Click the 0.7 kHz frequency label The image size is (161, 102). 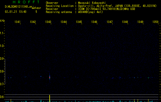[2, 84]
